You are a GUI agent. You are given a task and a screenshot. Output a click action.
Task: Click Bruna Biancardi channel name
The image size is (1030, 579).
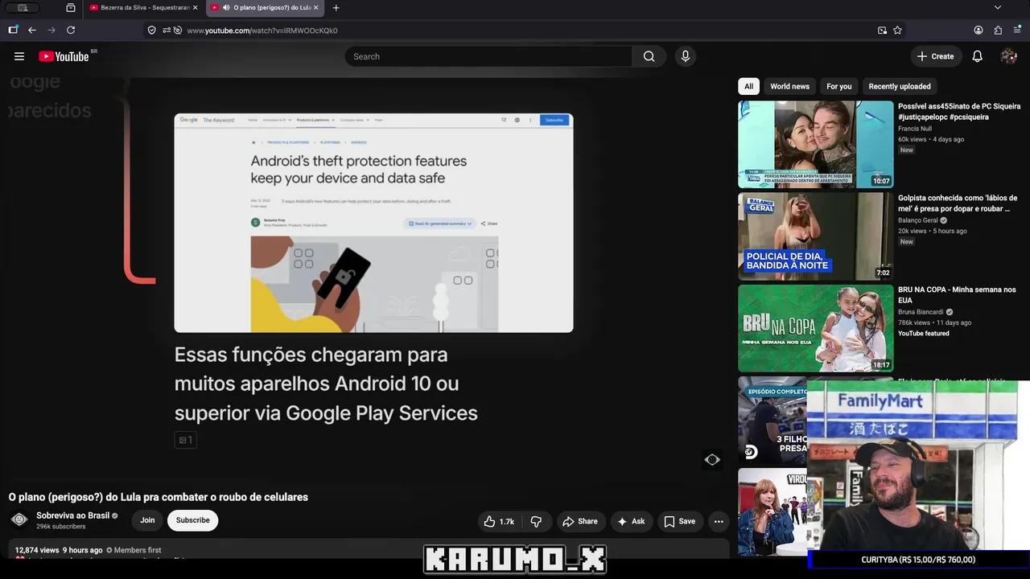(x=921, y=312)
